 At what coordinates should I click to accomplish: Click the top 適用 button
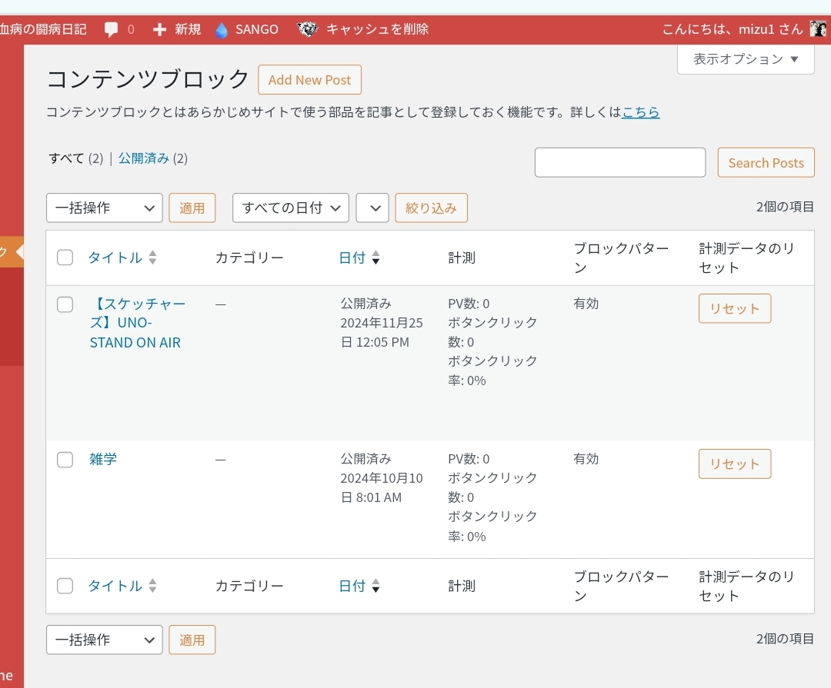(192, 208)
